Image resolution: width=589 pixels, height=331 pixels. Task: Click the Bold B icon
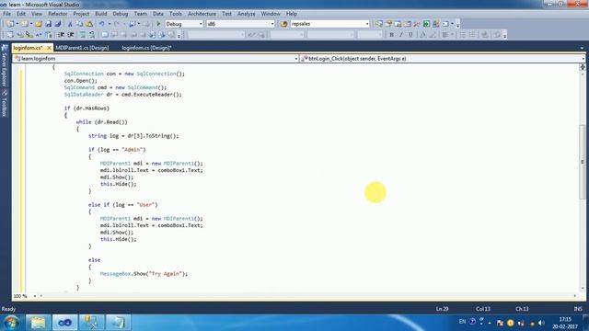[x=391, y=35]
